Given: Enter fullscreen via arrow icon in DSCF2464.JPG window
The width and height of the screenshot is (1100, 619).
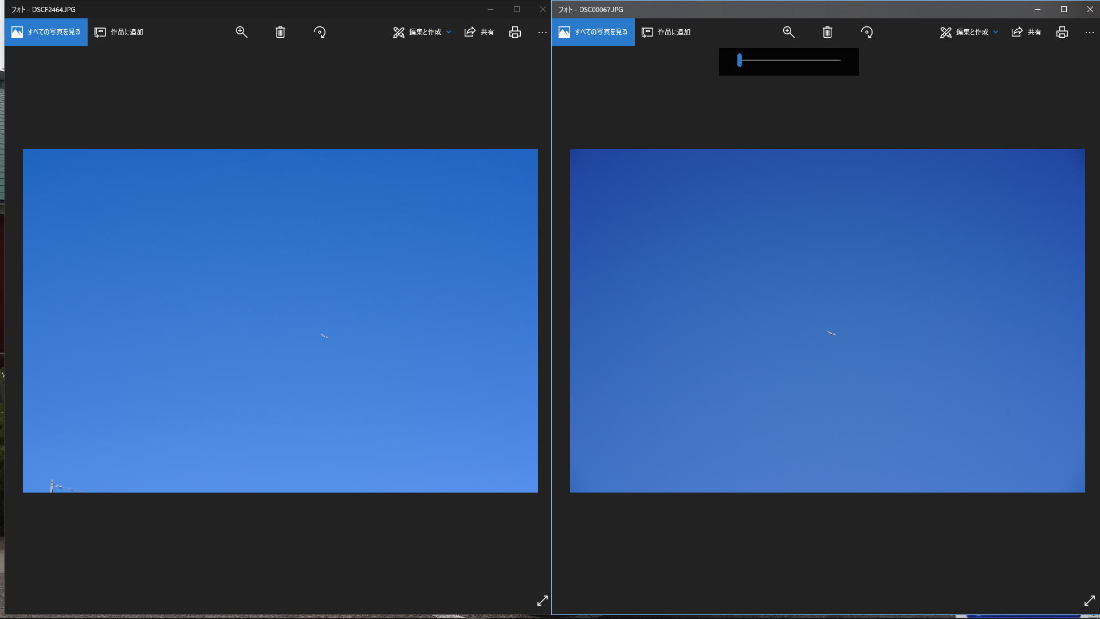Looking at the screenshot, I should click(543, 601).
